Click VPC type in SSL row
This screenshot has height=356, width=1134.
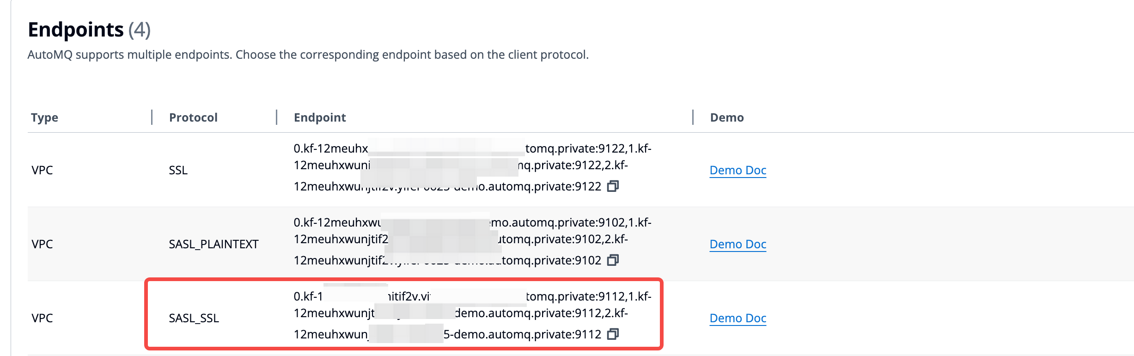(x=42, y=170)
